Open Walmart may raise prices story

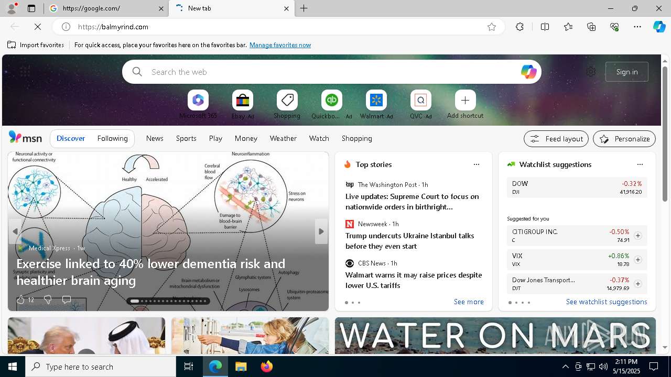click(x=413, y=280)
